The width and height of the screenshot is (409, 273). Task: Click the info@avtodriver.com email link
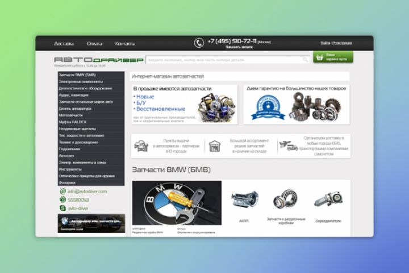tap(87, 192)
